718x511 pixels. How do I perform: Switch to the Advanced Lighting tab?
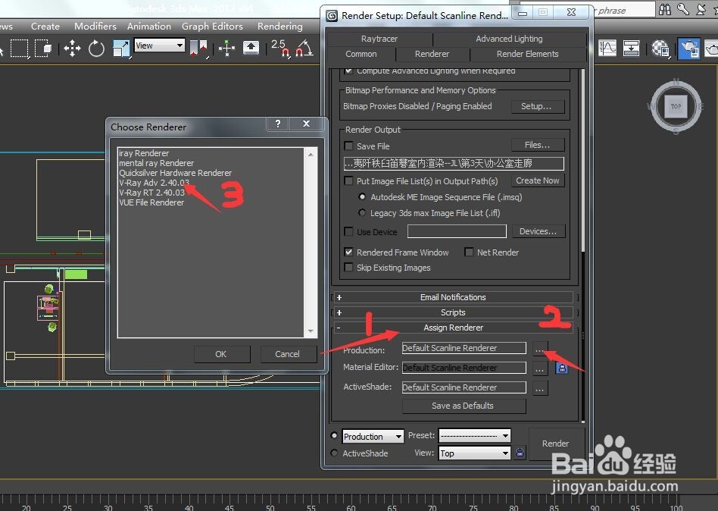pyautogui.click(x=509, y=39)
